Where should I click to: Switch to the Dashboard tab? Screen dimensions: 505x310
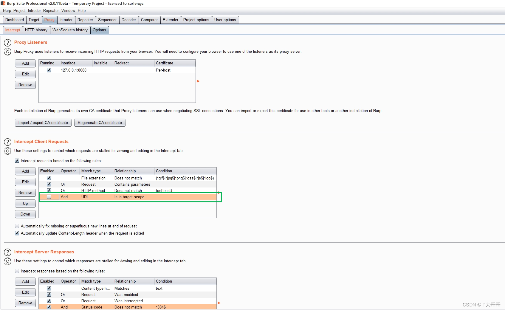[15, 20]
